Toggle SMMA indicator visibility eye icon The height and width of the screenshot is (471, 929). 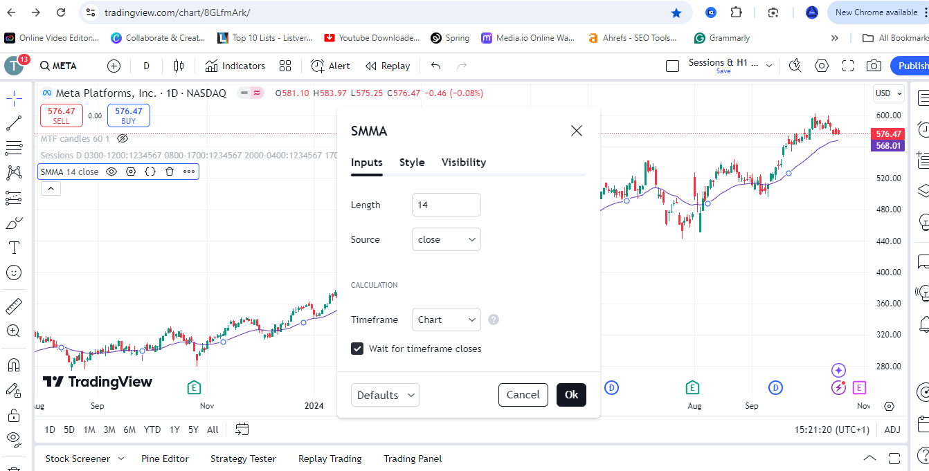pos(111,172)
